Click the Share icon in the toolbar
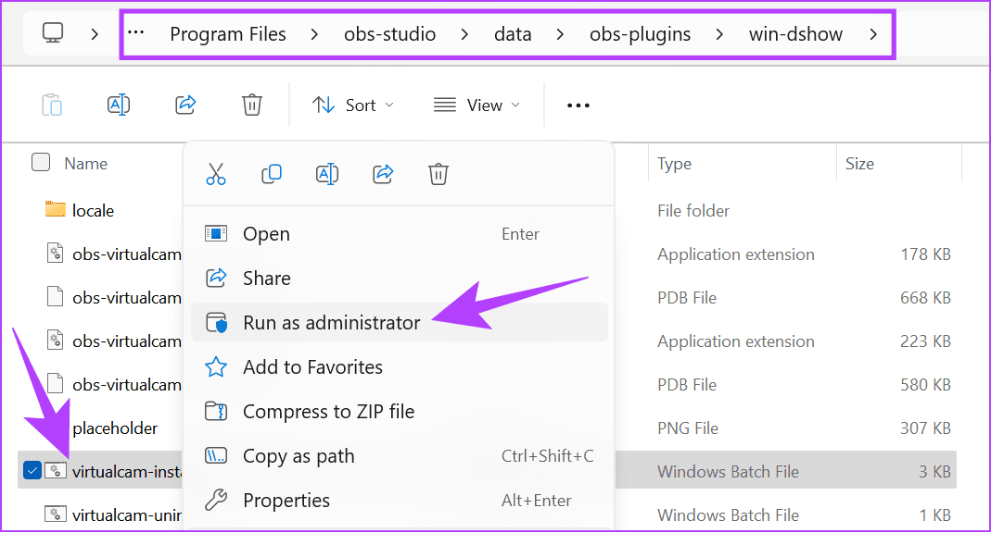 coord(185,105)
